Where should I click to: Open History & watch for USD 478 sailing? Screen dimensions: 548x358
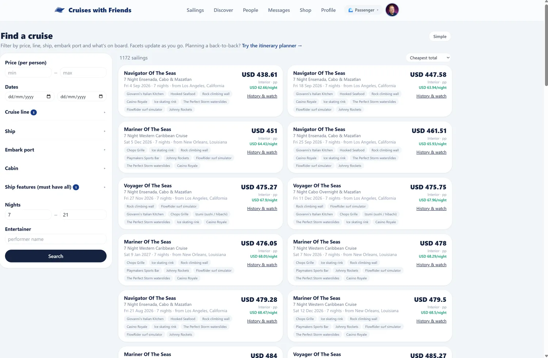431,265
